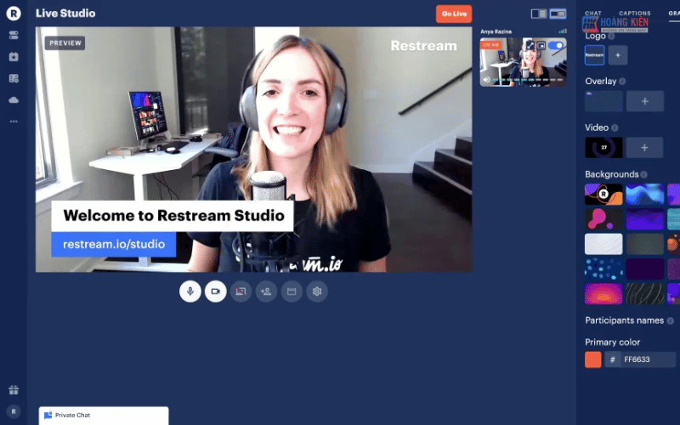Viewport: 680px width, 425px height.
Task: Open the account avatar at sidebar bottom
Action: coord(14,411)
